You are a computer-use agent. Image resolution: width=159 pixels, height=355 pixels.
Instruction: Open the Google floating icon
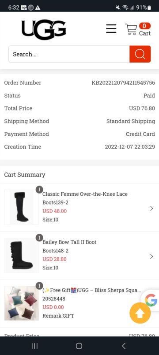click(x=151, y=300)
